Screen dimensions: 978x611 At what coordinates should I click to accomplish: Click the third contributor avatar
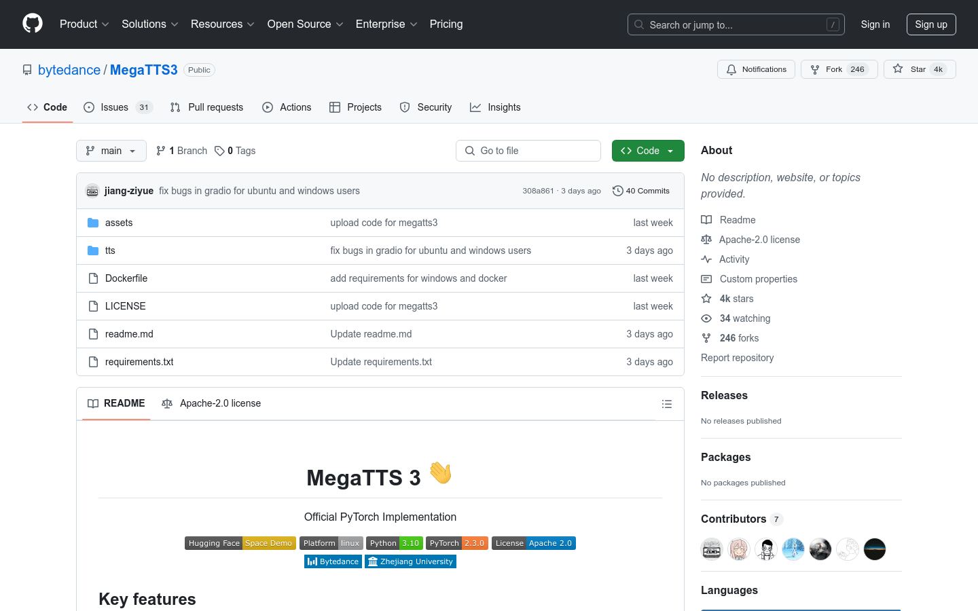(x=766, y=549)
